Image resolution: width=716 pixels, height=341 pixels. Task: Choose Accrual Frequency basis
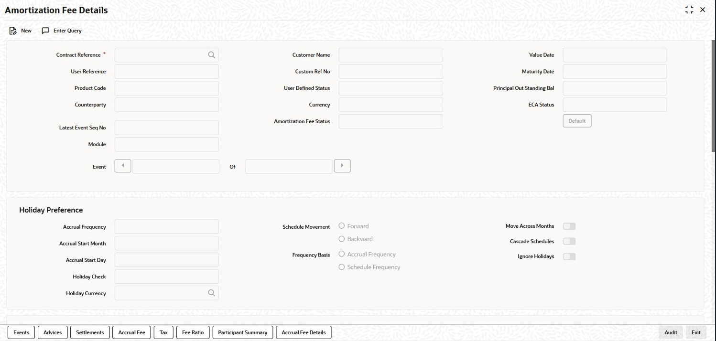tap(342, 254)
